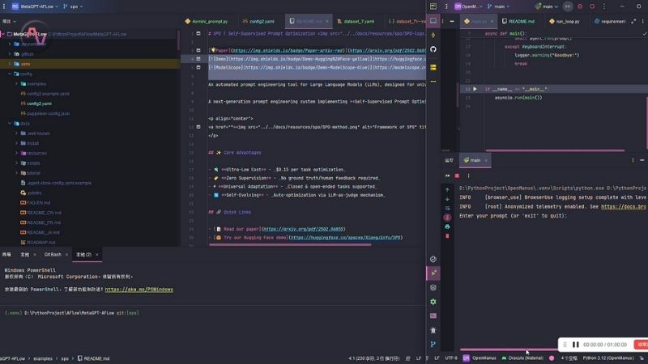The height and width of the screenshot is (364, 648).
Task: Collapse the docs folder
Action: coord(10,124)
